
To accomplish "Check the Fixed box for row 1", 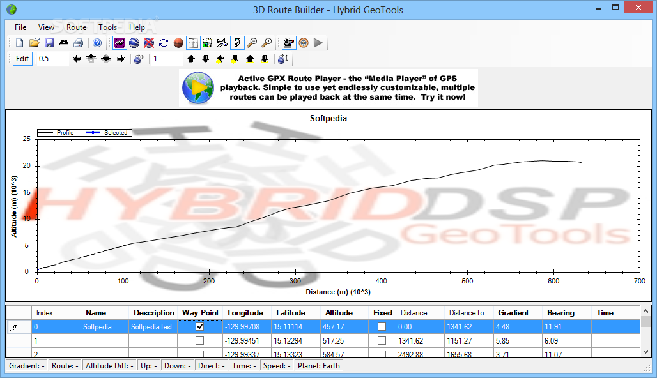I will (x=382, y=341).
